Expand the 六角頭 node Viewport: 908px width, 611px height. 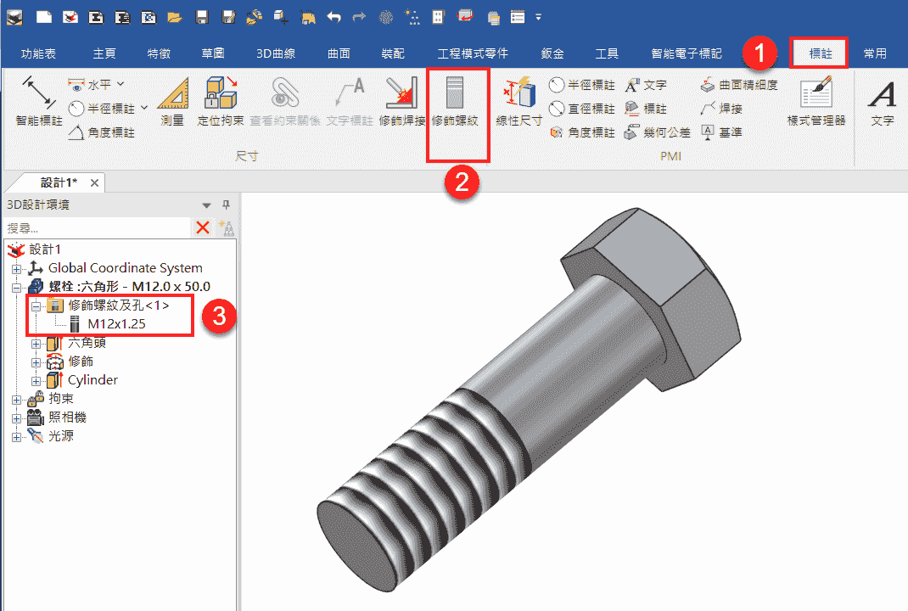[36, 344]
